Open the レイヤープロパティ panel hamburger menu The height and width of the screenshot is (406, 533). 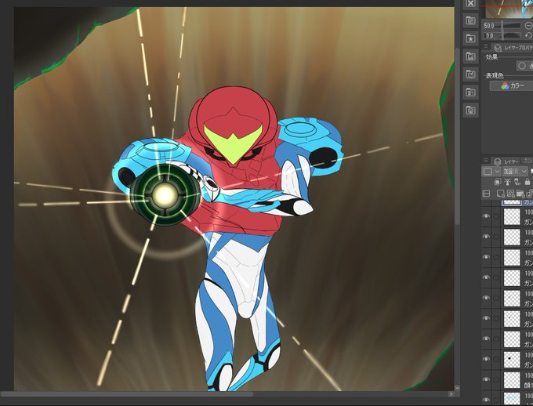click(486, 46)
